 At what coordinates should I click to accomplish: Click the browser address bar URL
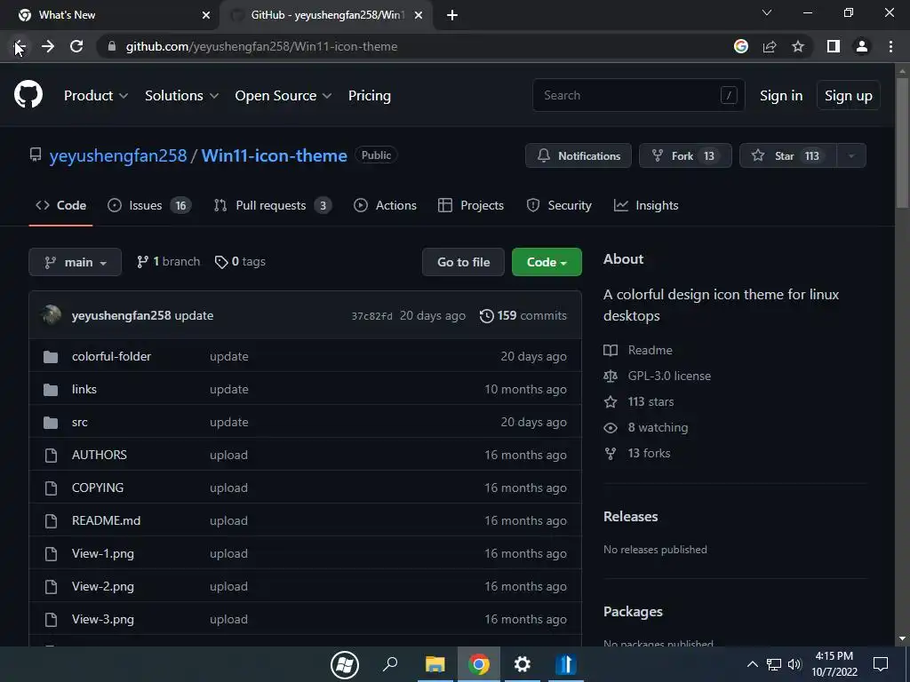(262, 46)
